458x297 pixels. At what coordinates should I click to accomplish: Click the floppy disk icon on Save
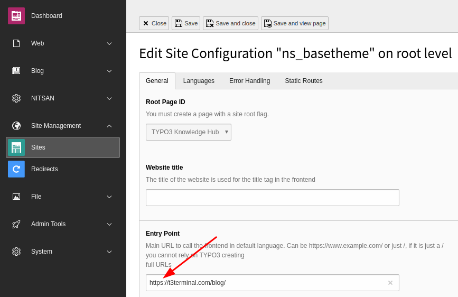179,23
